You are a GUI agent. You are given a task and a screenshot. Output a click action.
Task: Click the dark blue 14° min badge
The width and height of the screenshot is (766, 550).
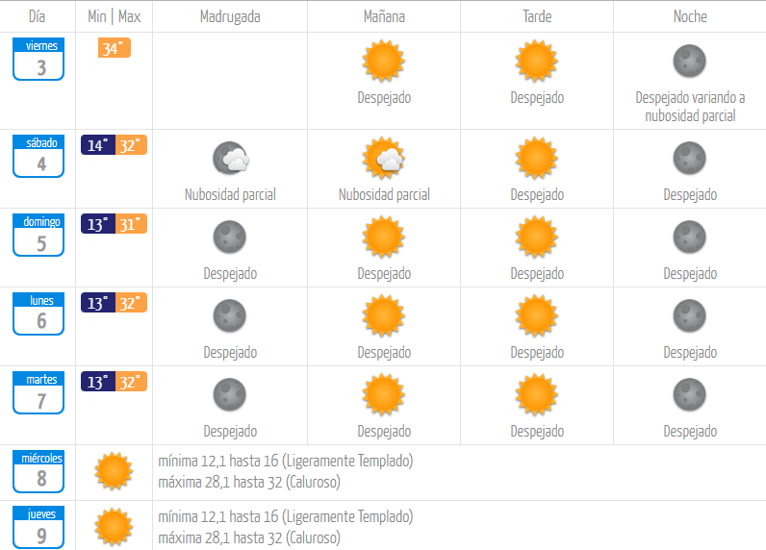[98, 145]
